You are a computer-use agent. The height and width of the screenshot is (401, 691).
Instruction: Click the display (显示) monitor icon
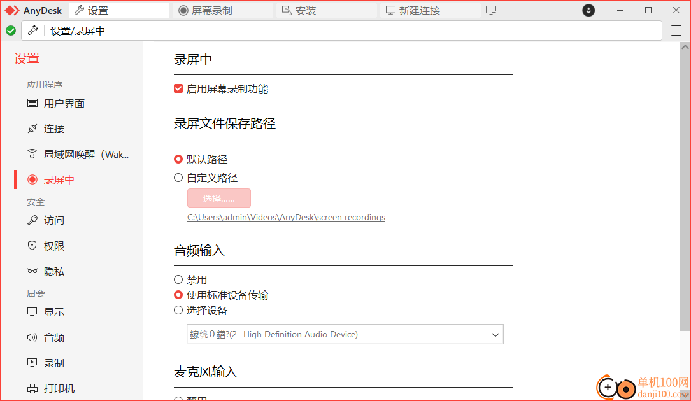pos(32,312)
